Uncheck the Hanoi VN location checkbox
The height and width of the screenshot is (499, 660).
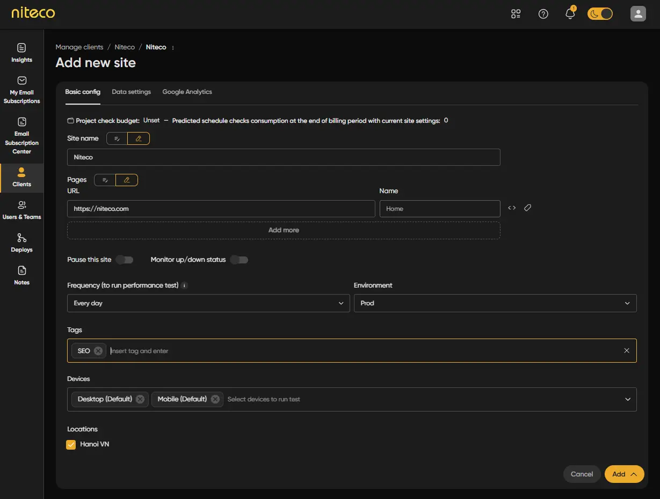71,444
